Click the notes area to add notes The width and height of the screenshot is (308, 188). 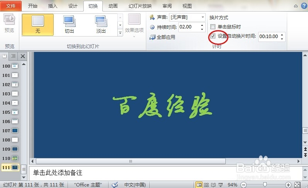point(166,173)
